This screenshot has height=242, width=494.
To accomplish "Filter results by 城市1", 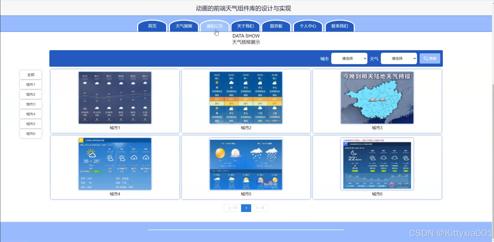I will 31,84.
